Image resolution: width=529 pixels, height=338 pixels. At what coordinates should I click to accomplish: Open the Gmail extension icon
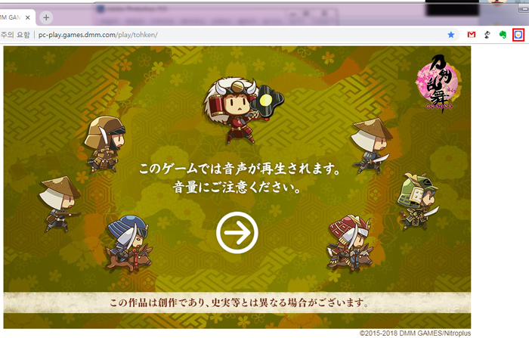[x=472, y=35]
